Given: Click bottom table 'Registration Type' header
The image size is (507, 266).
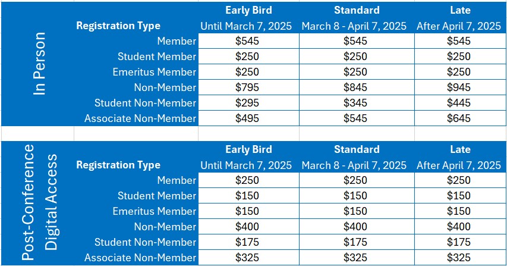Looking at the screenshot, I should [118, 165].
